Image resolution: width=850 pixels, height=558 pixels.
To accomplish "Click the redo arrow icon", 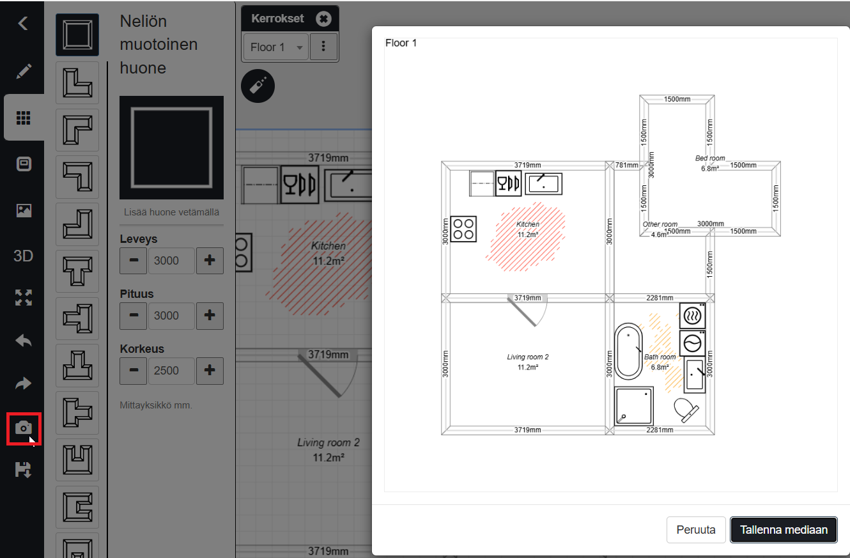I will [x=24, y=384].
